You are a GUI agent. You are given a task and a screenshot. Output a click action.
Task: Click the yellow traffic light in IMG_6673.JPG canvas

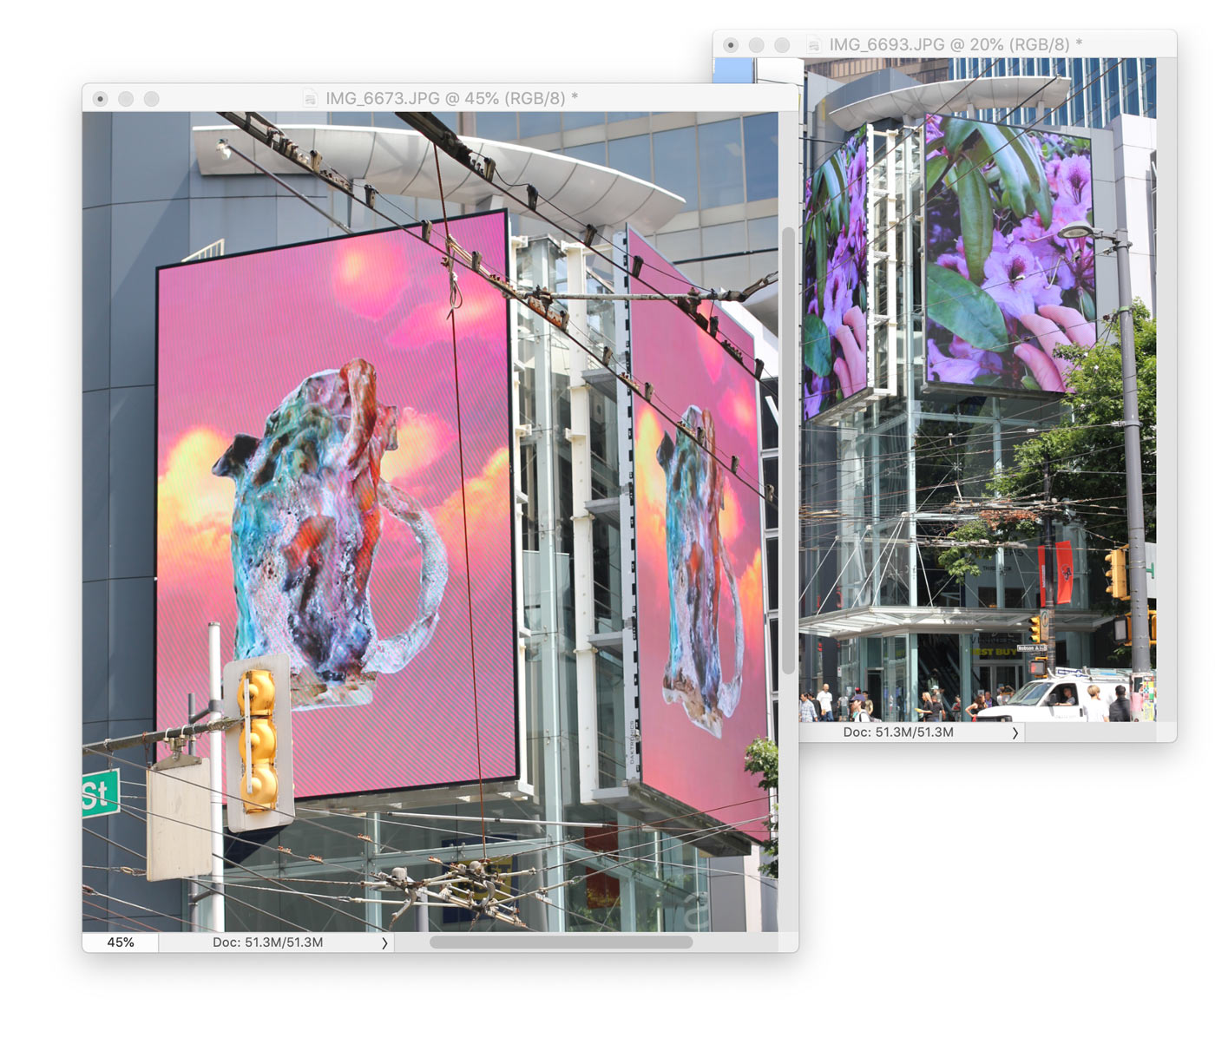click(258, 738)
